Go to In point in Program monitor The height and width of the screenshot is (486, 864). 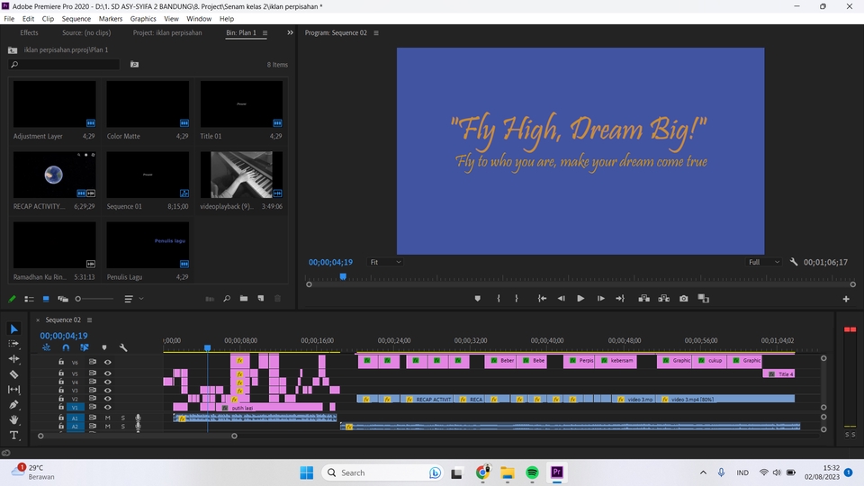pyautogui.click(x=542, y=298)
